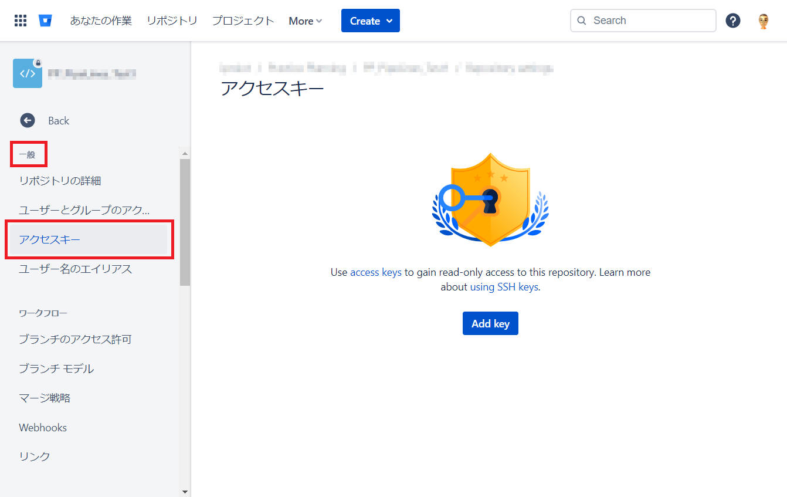
Task: Open ブランチのアクセス許可 settings
Action: click(75, 339)
